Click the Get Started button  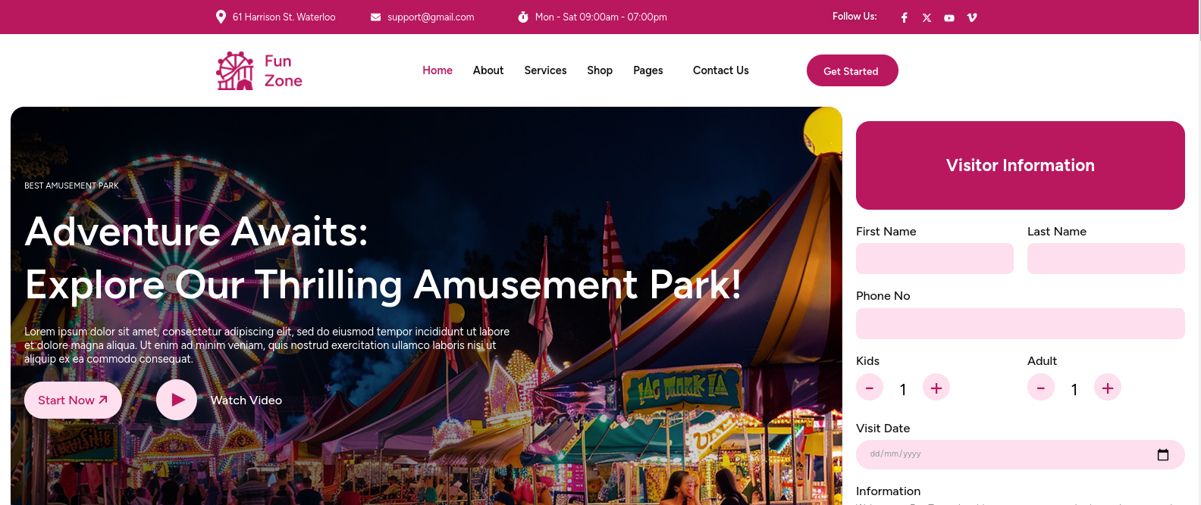click(852, 70)
